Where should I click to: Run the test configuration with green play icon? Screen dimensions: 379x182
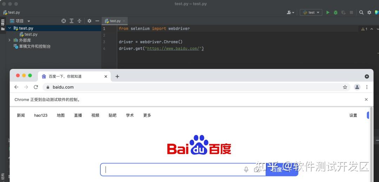[x=328, y=12]
